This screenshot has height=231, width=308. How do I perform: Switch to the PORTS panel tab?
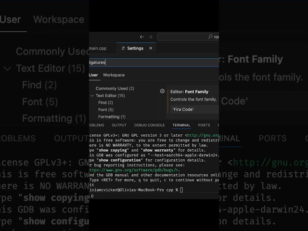point(204,125)
